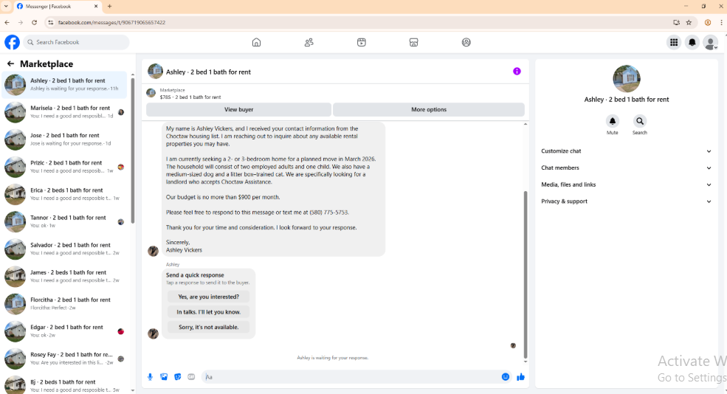Click the Marketplace heading text
Image resolution: width=727 pixels, height=394 pixels.
(46, 64)
